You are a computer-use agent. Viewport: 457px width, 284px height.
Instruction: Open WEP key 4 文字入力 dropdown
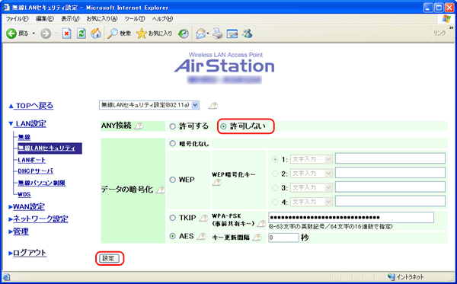312,202
